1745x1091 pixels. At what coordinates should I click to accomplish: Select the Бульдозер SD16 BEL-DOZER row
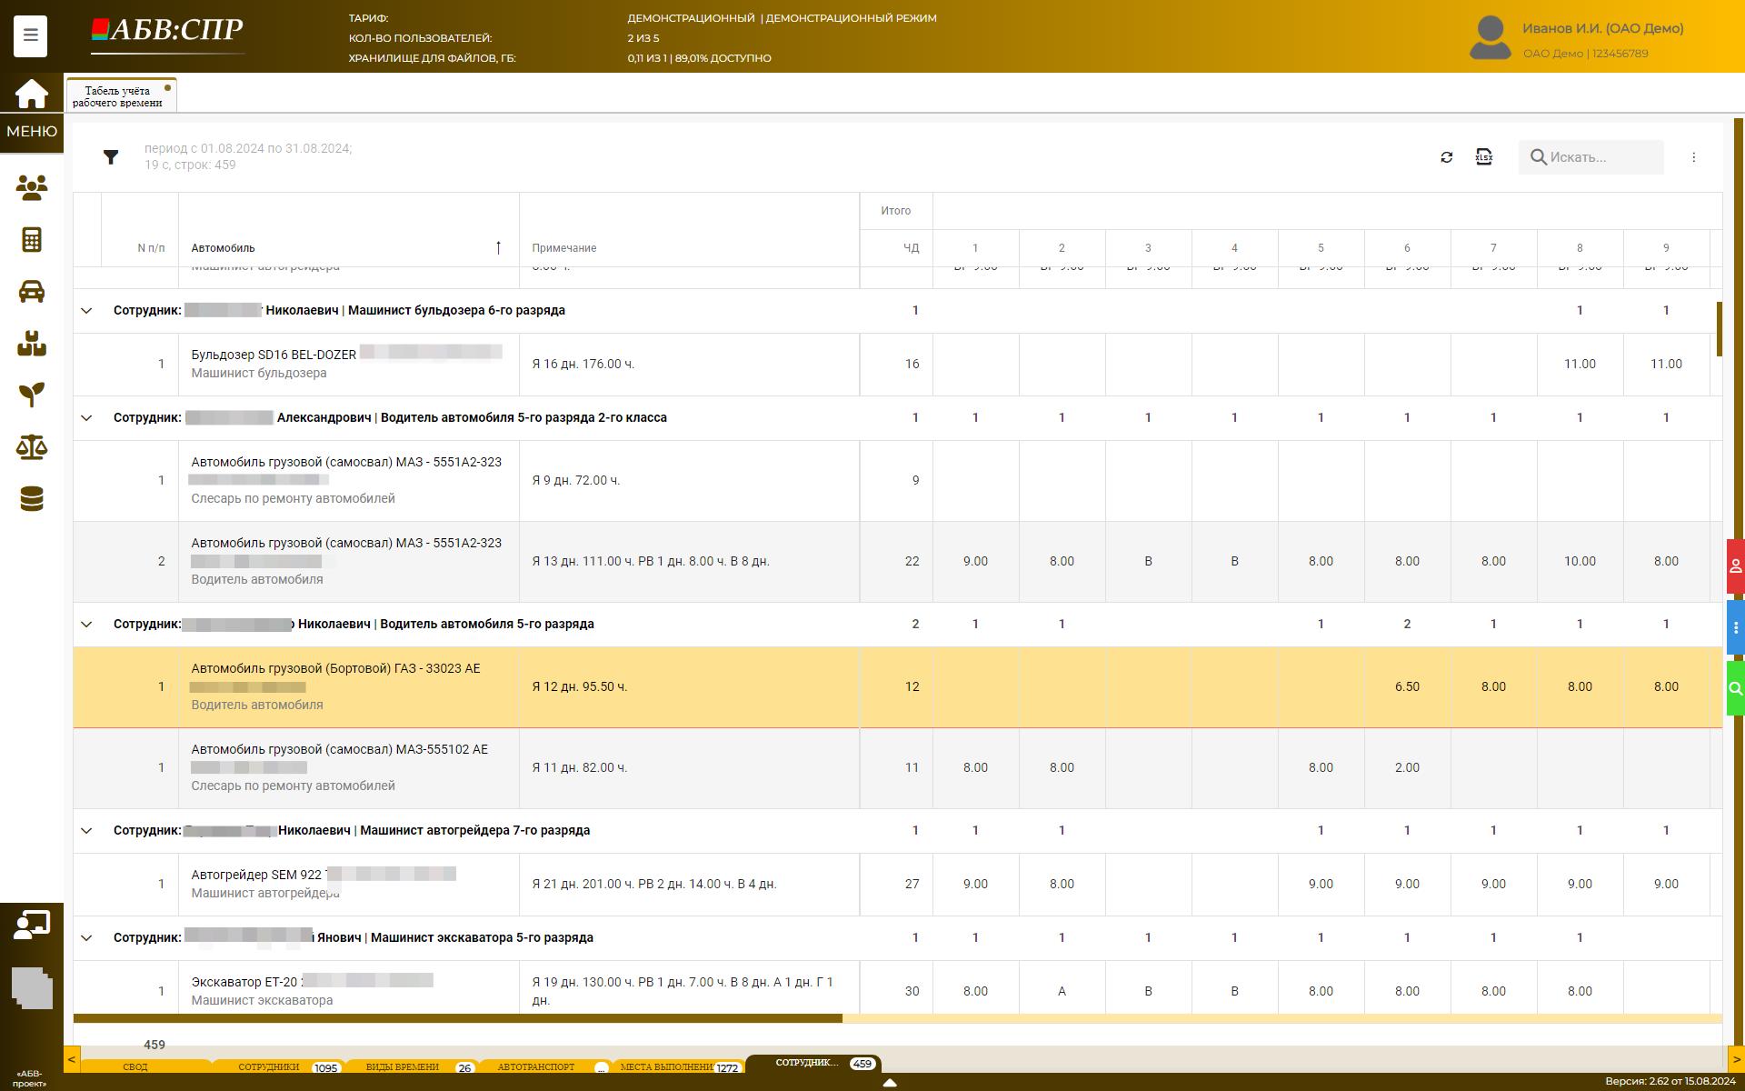click(x=897, y=364)
